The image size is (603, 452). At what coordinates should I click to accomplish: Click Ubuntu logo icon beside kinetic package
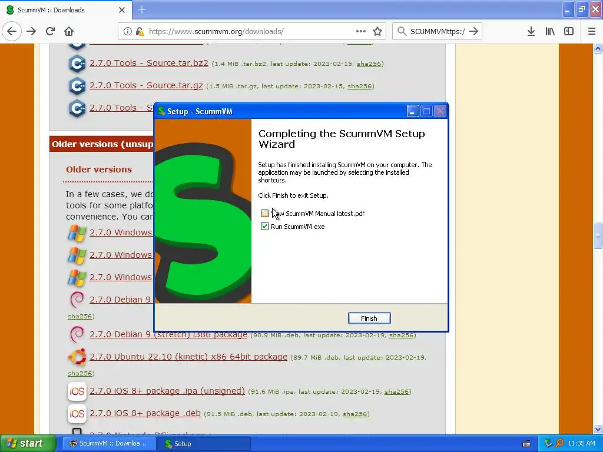coord(77,357)
